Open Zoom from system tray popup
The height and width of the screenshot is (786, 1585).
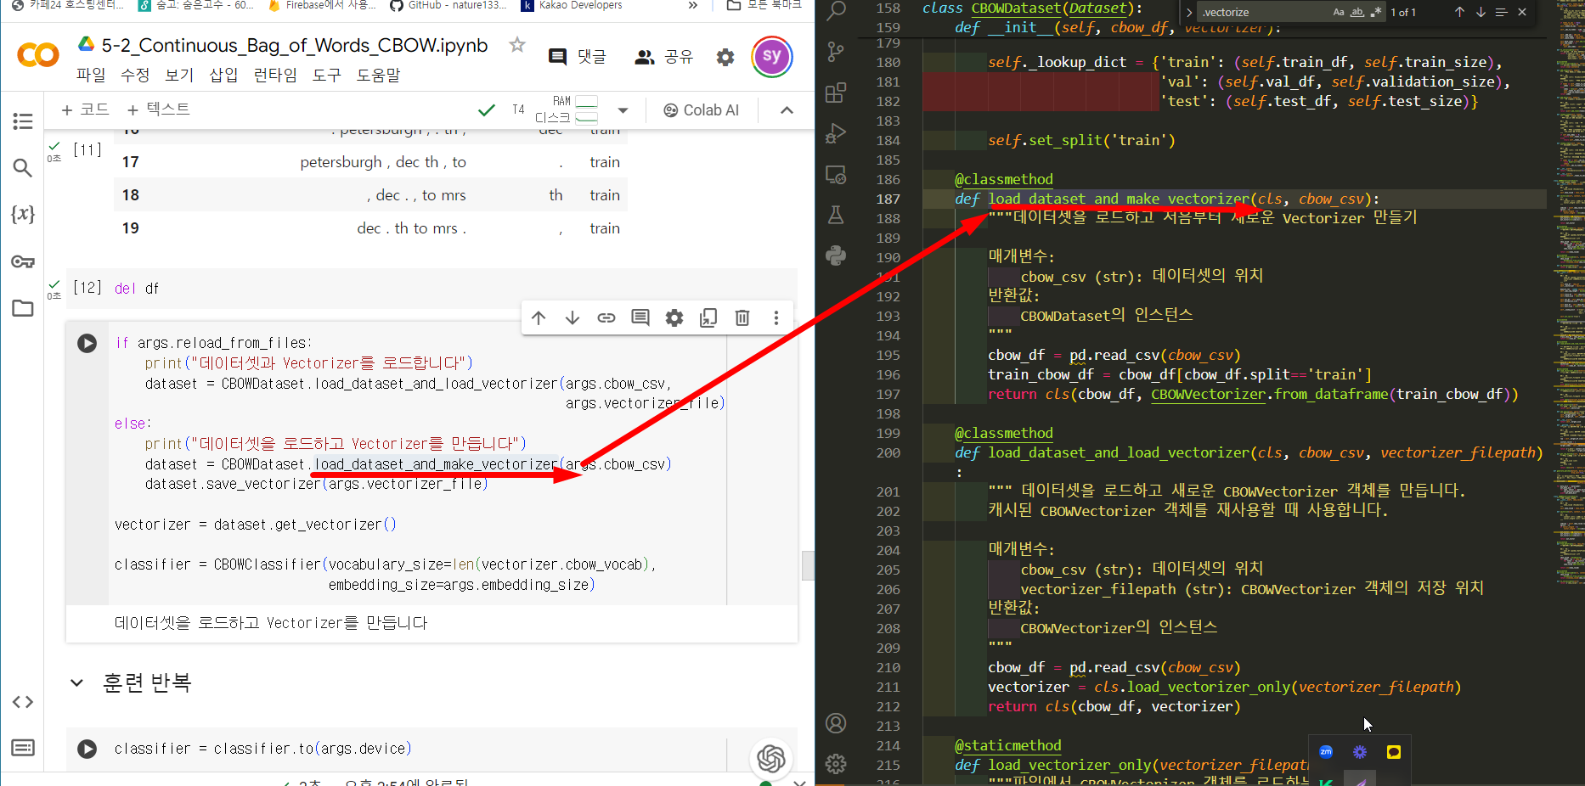pos(1326,752)
